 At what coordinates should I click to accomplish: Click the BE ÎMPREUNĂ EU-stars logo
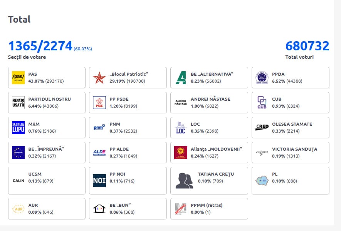click(18, 153)
